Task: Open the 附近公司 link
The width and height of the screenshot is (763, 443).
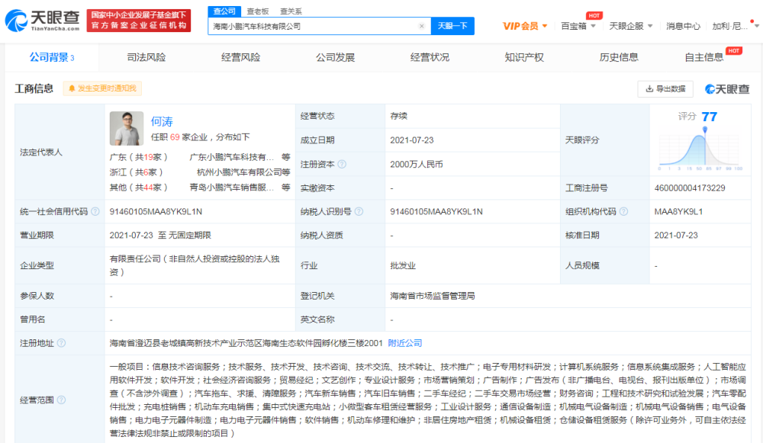Action: tap(407, 343)
